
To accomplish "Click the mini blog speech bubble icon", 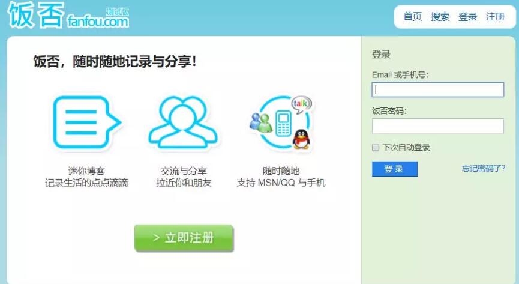I will pyautogui.click(x=87, y=122).
